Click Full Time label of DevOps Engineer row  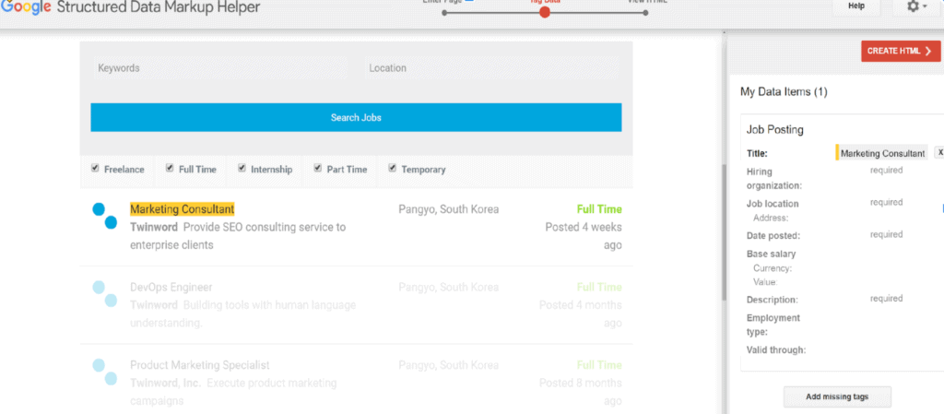[599, 287]
